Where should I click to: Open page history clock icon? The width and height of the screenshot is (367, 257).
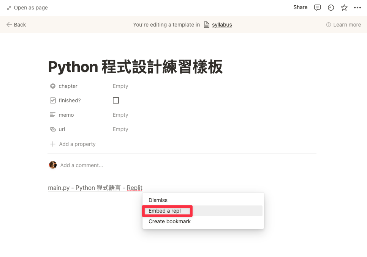click(331, 8)
